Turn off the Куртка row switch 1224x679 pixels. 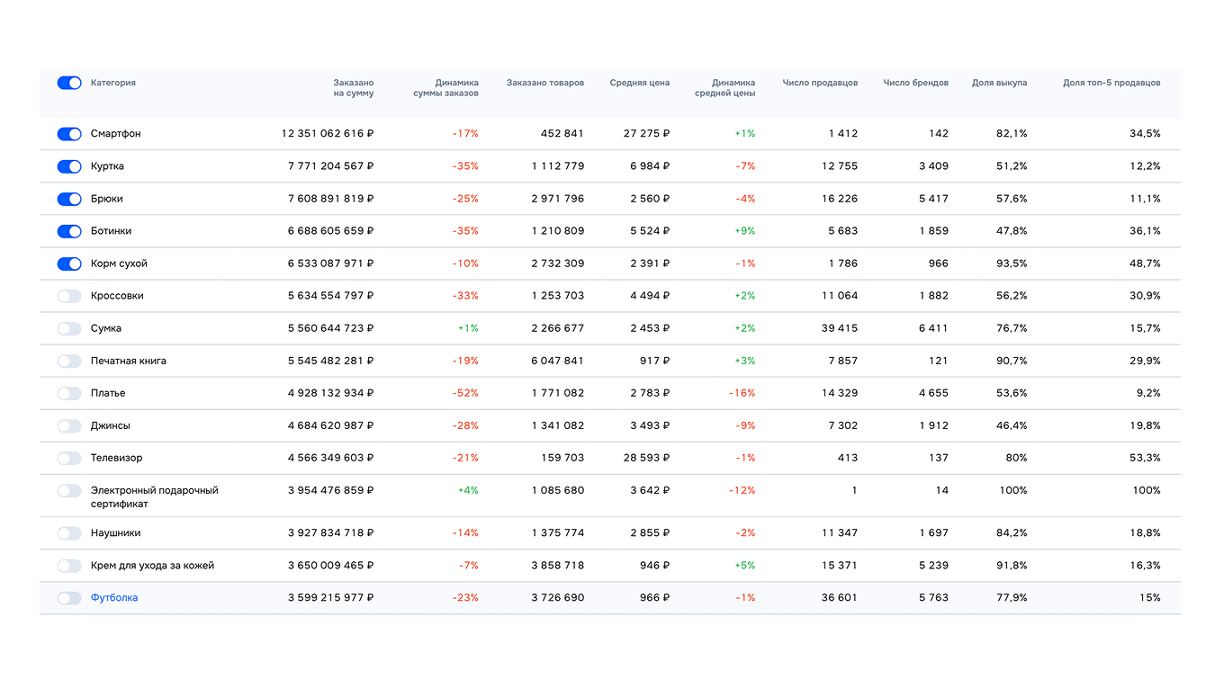(69, 166)
